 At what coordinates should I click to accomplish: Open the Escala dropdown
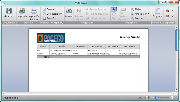(x=49, y=9)
